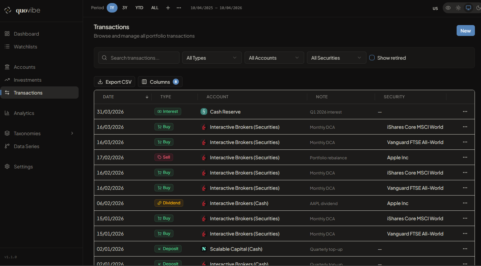Toggle privacy mode eye icon
The height and width of the screenshot is (266, 481).
tap(448, 8)
